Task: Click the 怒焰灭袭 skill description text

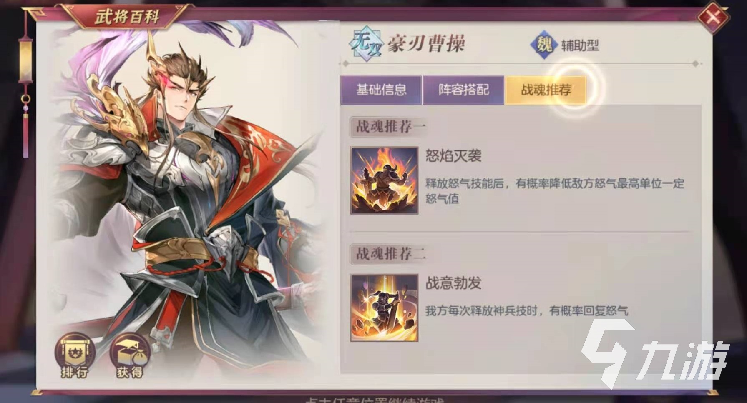Action: (555, 191)
